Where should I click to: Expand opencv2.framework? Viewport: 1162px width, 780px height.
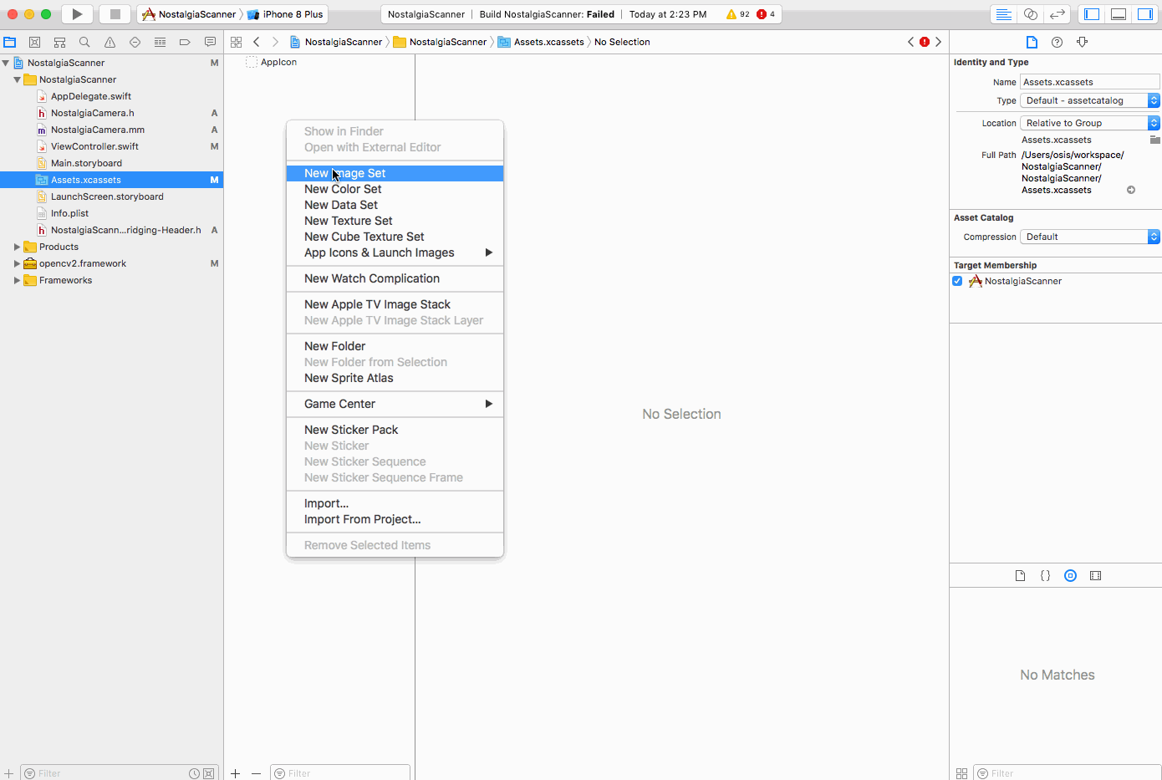pos(17,263)
